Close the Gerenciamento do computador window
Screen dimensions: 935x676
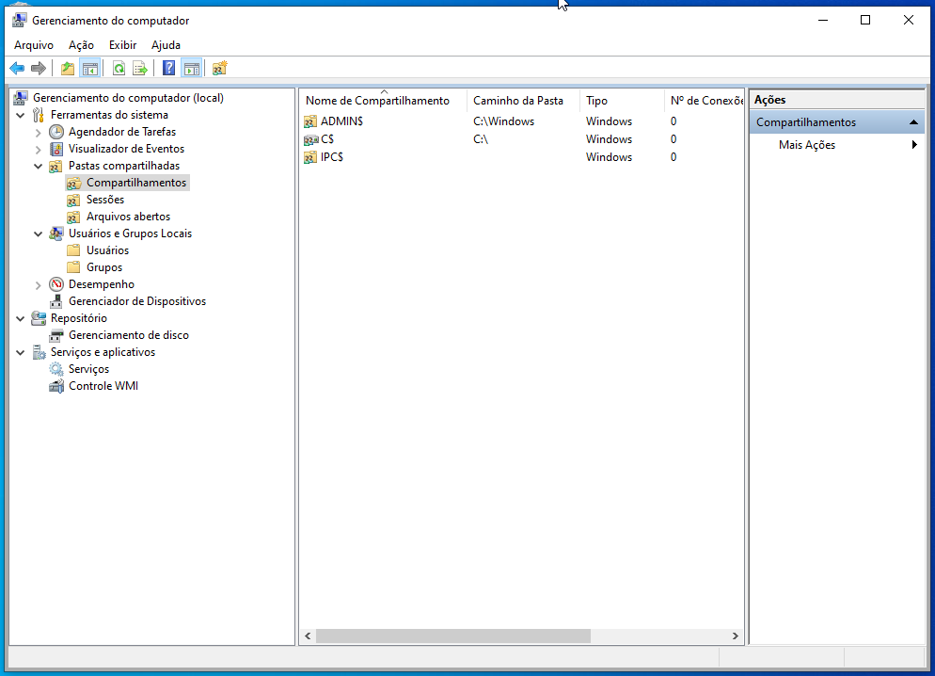point(908,21)
